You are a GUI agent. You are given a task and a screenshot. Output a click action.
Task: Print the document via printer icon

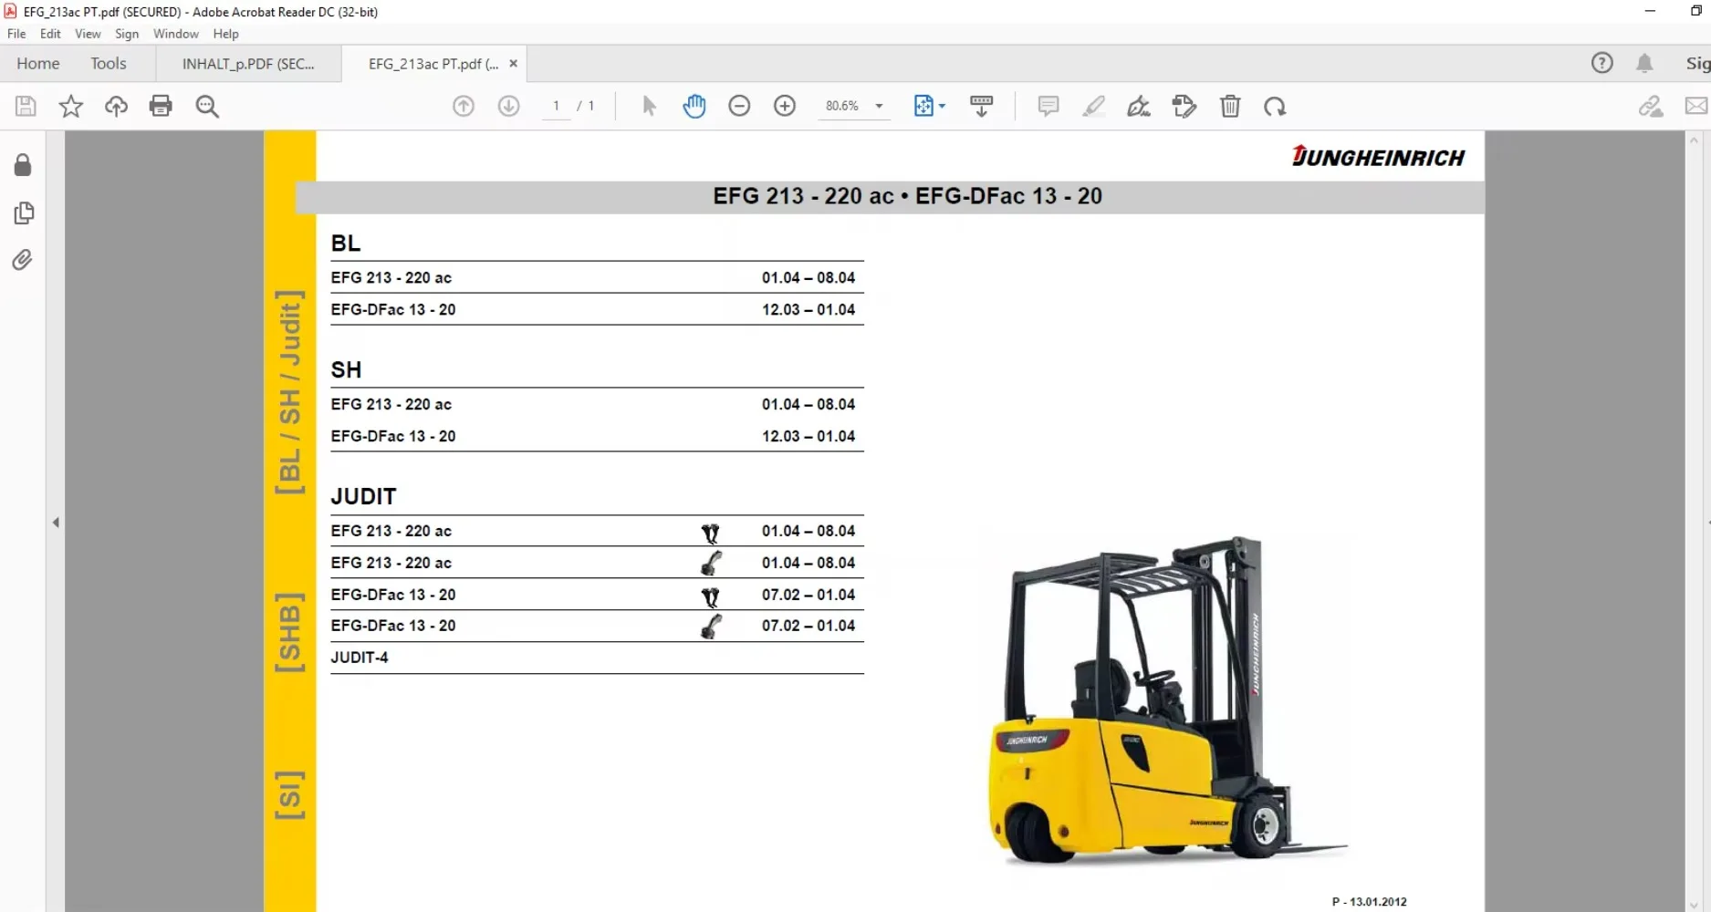[x=161, y=107]
